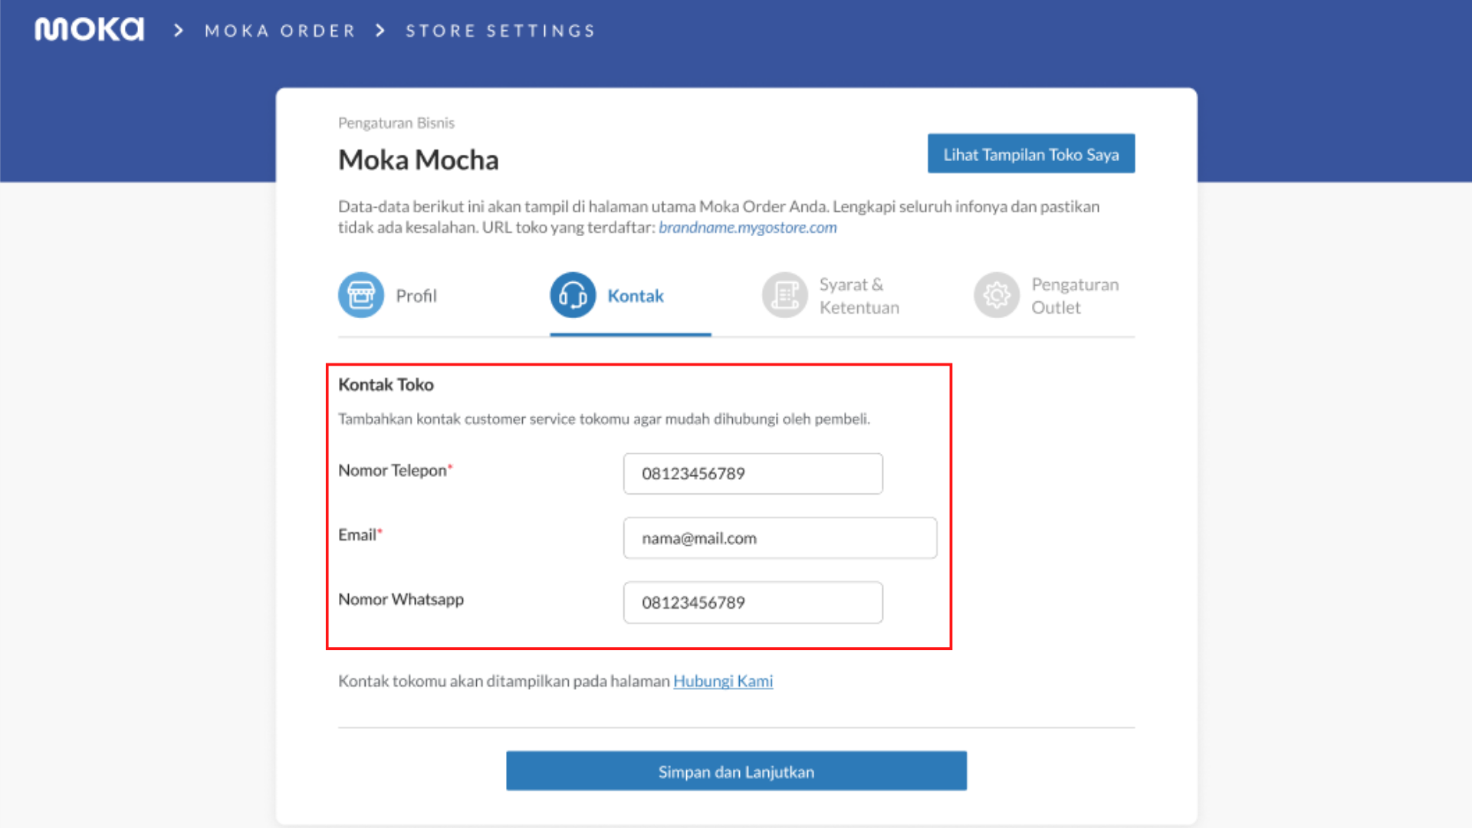Open the Pengaturan Outlet tab

click(1073, 295)
